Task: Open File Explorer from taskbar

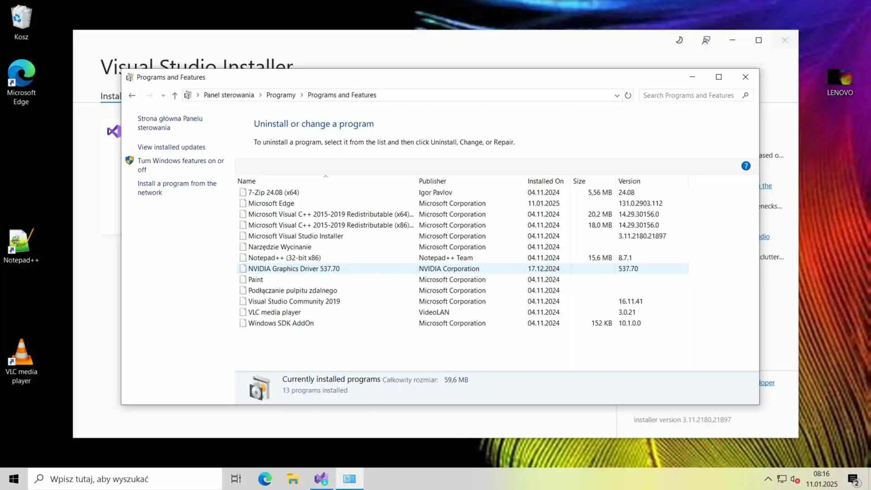Action: coord(293,479)
